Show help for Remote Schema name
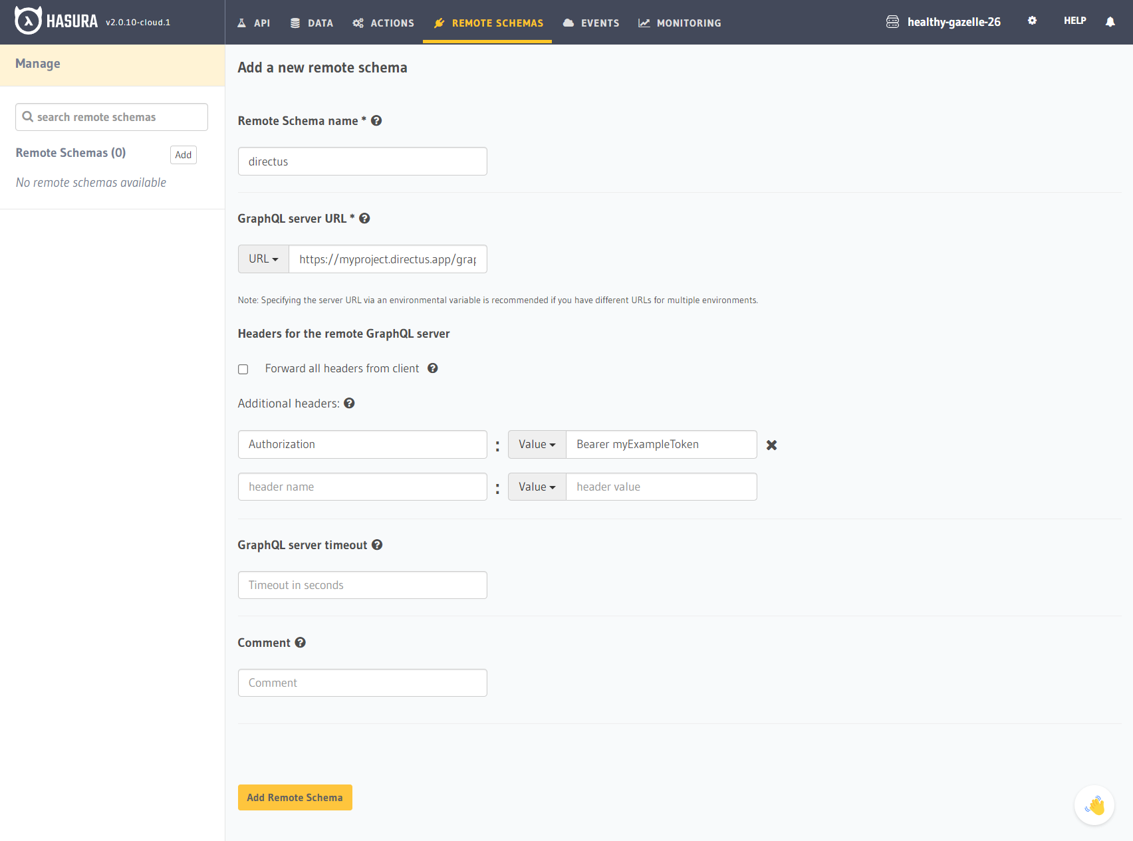 coord(376,120)
